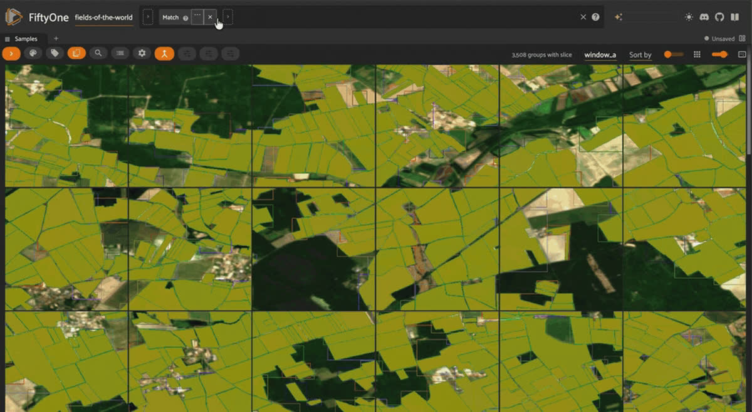Viewport: 752px width, 412px height.
Task: Open the documentation book icon
Action: pos(734,18)
